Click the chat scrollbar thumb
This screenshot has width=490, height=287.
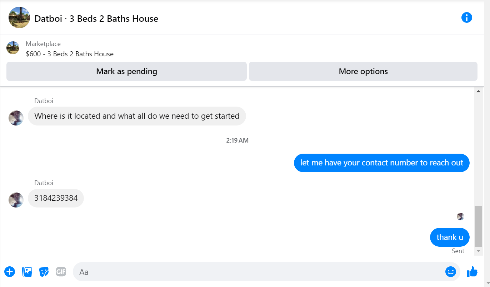point(479,226)
